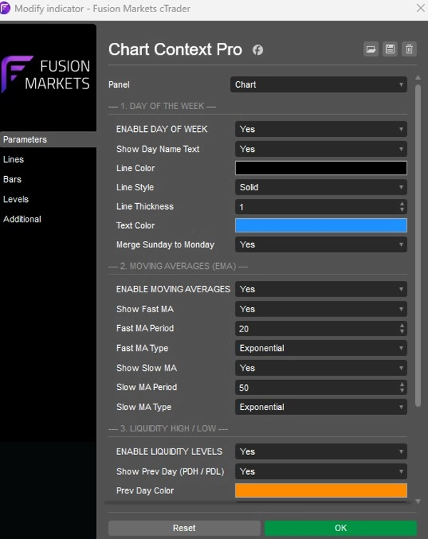Image resolution: width=428 pixels, height=539 pixels.
Task: Load a saved parameter set via folder icon
Action: point(371,49)
